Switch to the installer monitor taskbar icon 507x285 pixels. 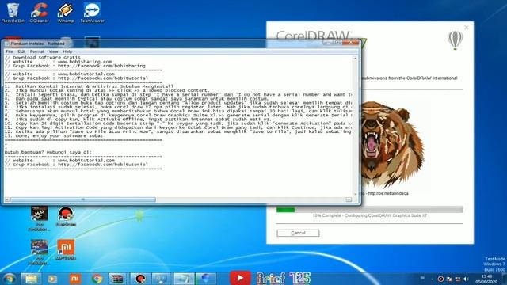pos(162,279)
